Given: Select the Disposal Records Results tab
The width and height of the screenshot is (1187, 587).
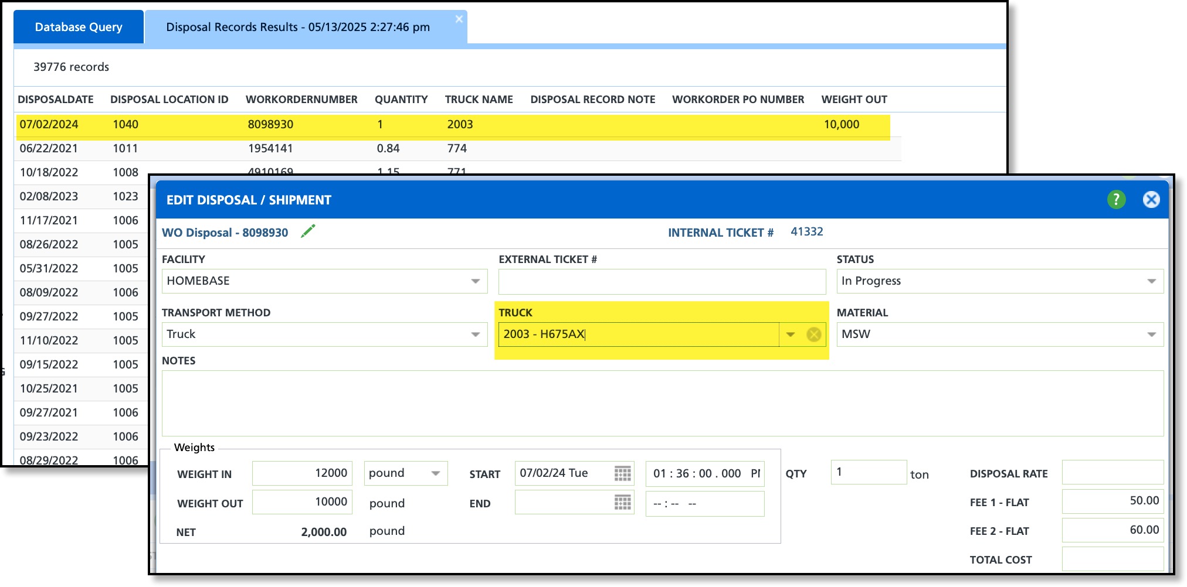Looking at the screenshot, I should (298, 27).
